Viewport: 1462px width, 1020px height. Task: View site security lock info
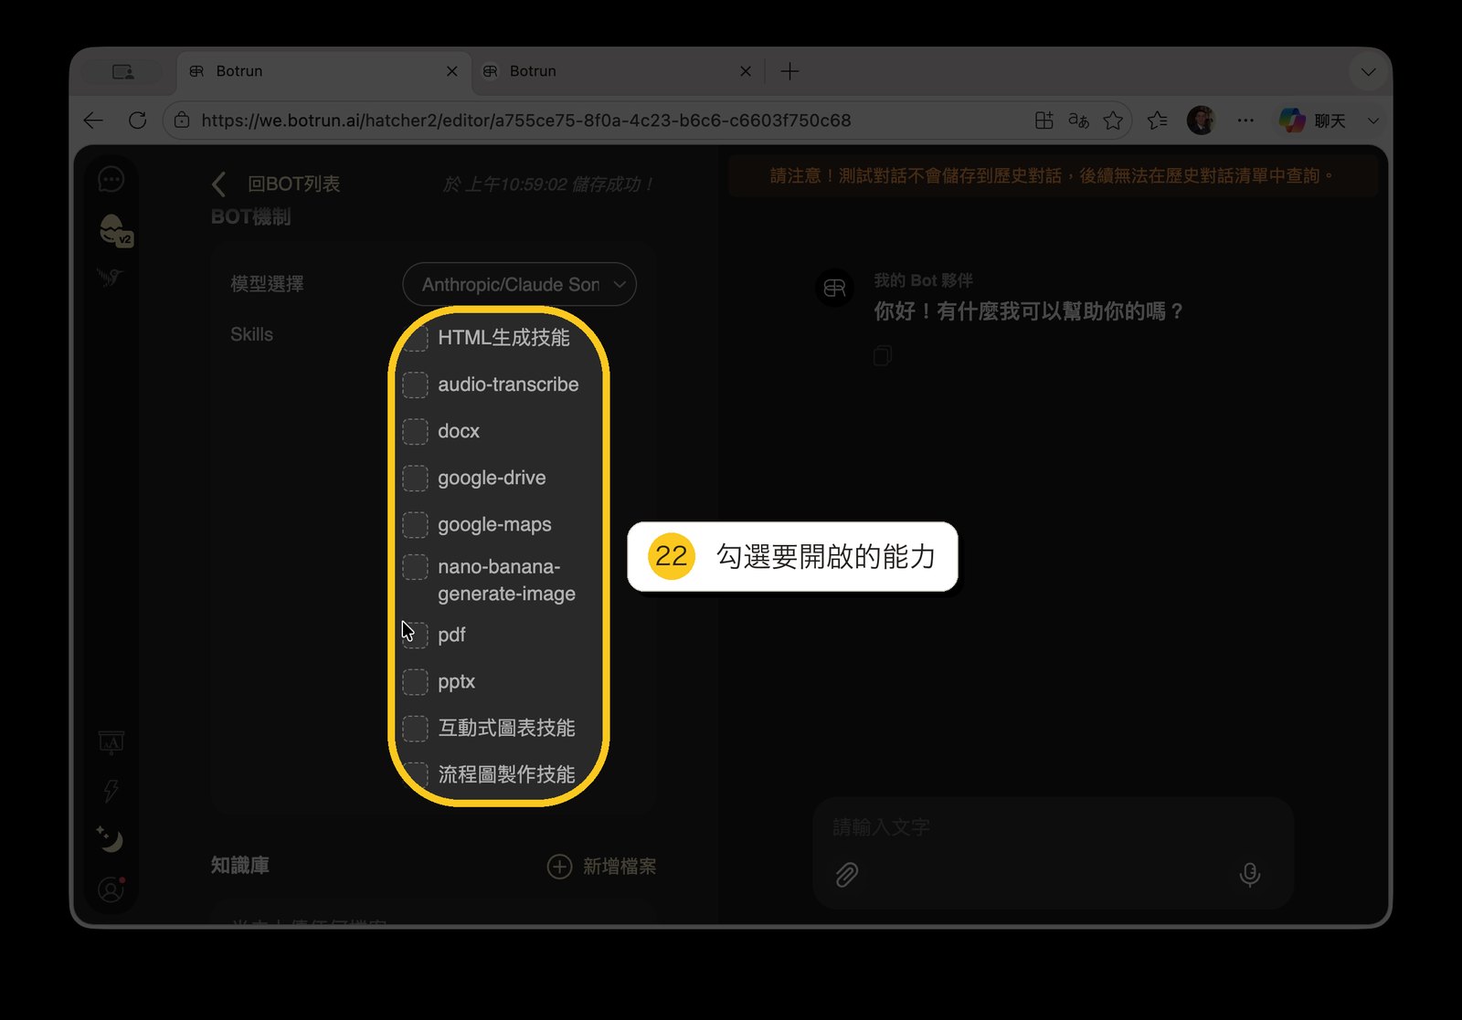click(182, 121)
